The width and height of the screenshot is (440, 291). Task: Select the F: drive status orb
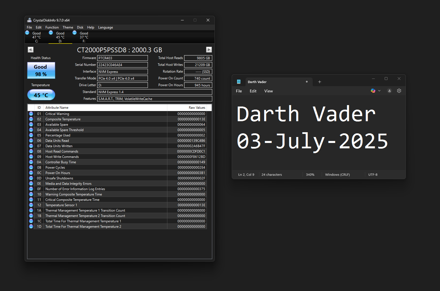pyautogui.click(x=75, y=33)
